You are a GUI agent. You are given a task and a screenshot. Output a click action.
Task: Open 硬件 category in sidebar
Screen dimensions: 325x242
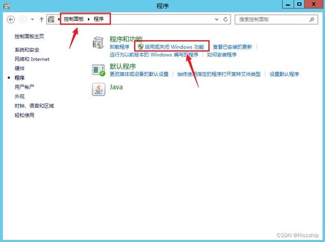pyautogui.click(x=20, y=68)
